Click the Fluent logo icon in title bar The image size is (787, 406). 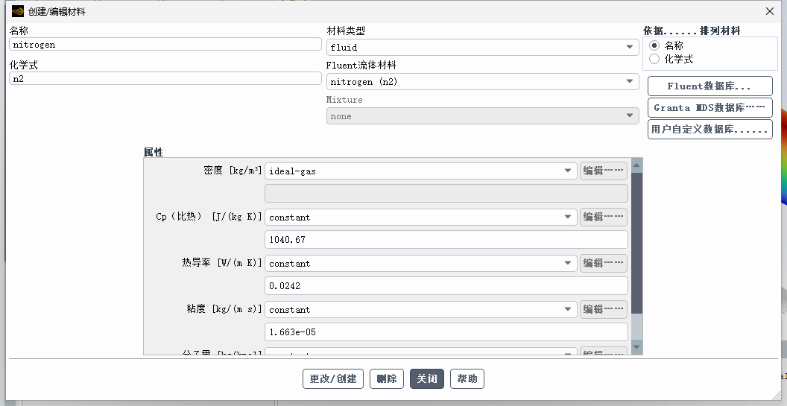click(x=18, y=11)
